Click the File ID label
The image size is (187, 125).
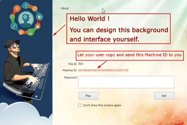[72, 64]
